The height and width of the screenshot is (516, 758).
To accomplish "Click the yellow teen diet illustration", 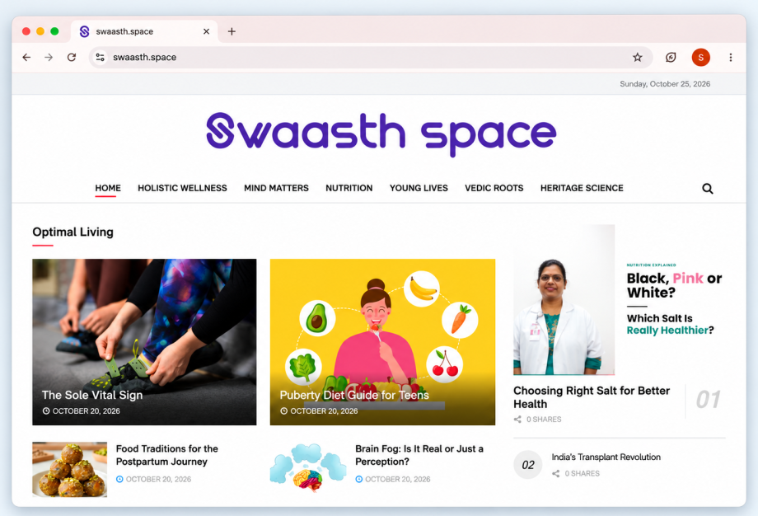I will pos(382,342).
